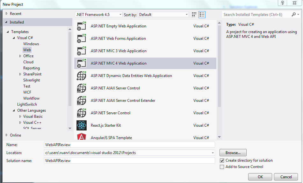
Task: Click the template list scroll up arrow
Action: pyautogui.click(x=219, y=23)
